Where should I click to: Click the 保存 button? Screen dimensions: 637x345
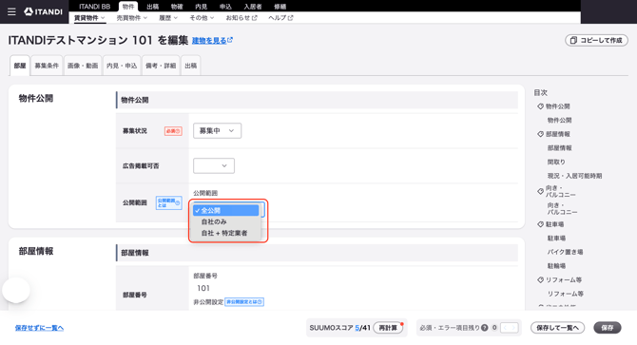(x=608, y=328)
